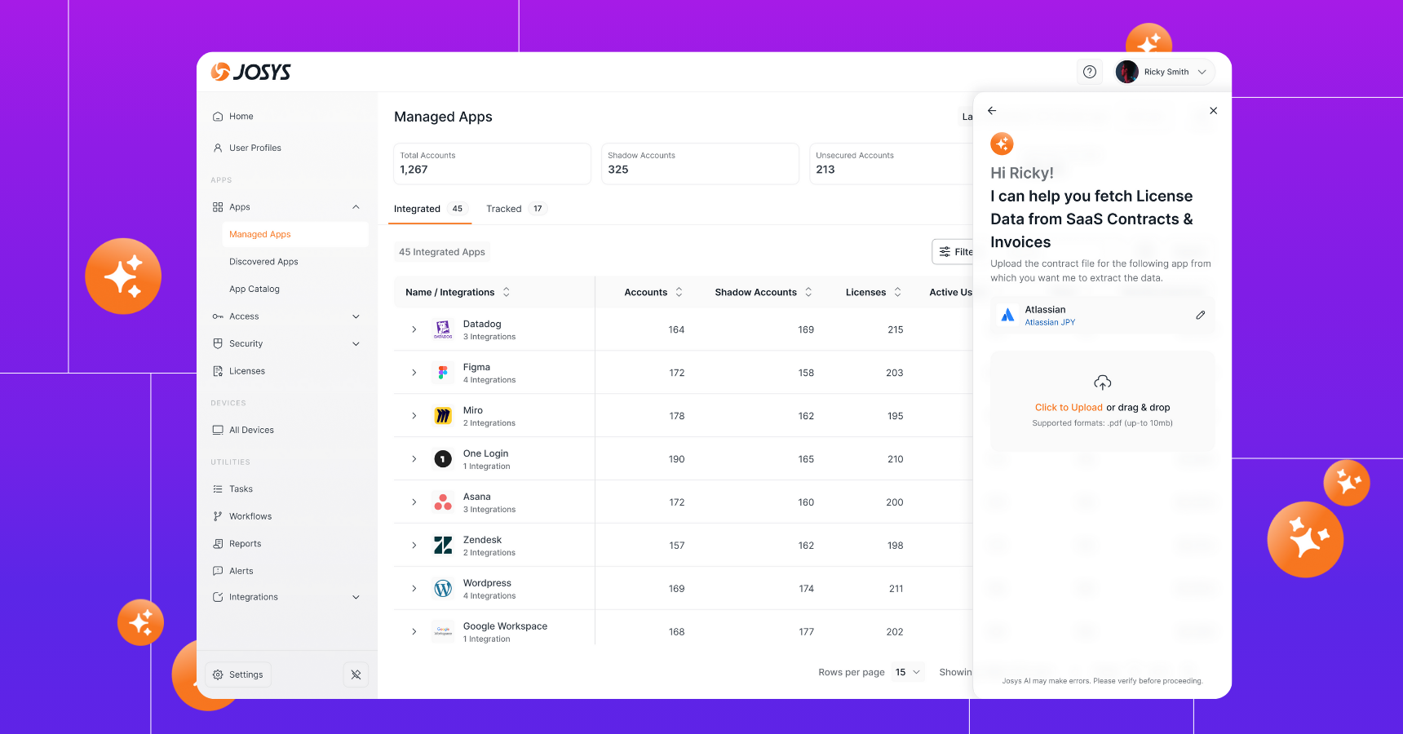The width and height of the screenshot is (1403, 734).
Task: Click the pin sidebar icon next to Settings
Action: pyautogui.click(x=356, y=674)
